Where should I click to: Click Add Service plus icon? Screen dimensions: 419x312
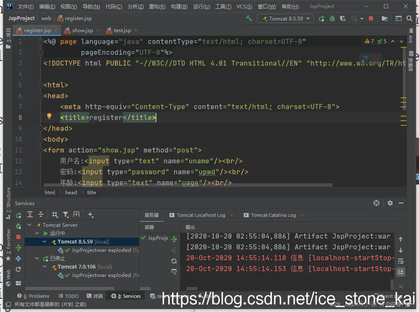click(91, 215)
